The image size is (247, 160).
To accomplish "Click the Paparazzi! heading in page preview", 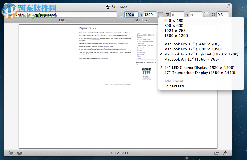I will tap(85, 28).
